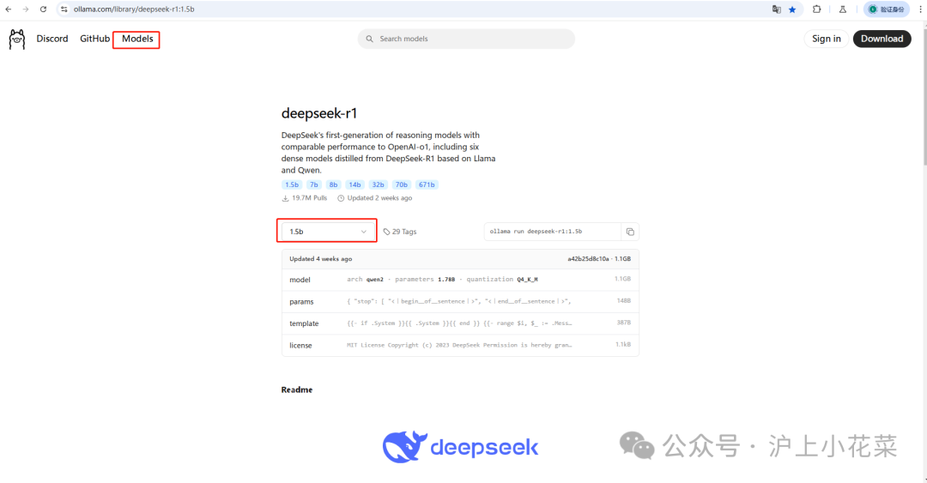Viewport: 927px width, 483px height.
Task: Select the 7b size tag
Action: pos(314,184)
